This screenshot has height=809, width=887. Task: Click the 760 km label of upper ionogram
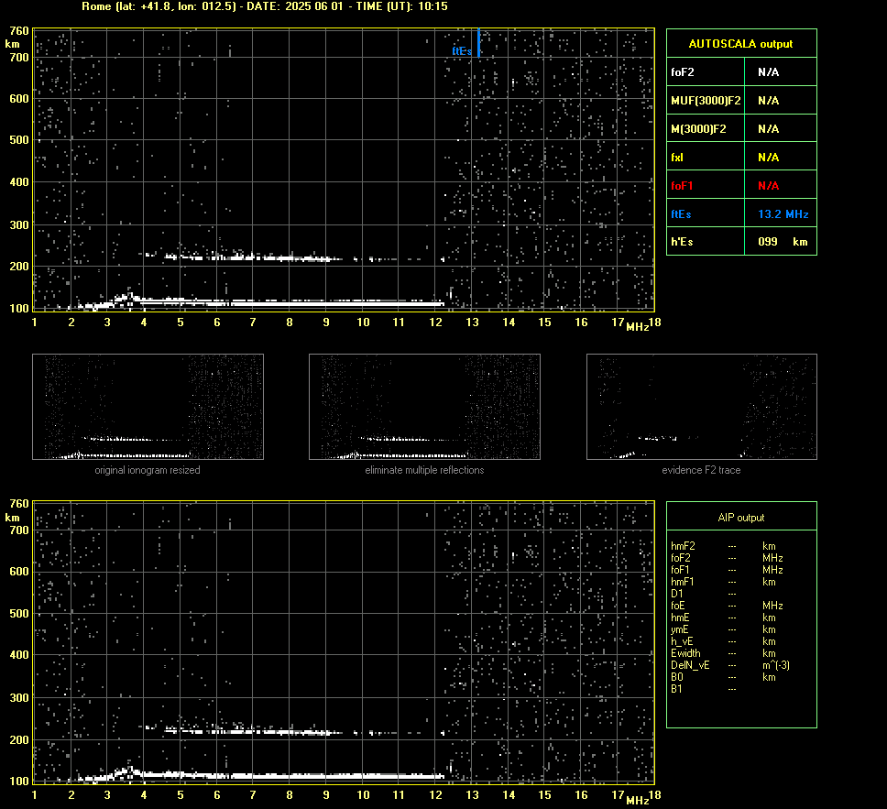point(18,30)
